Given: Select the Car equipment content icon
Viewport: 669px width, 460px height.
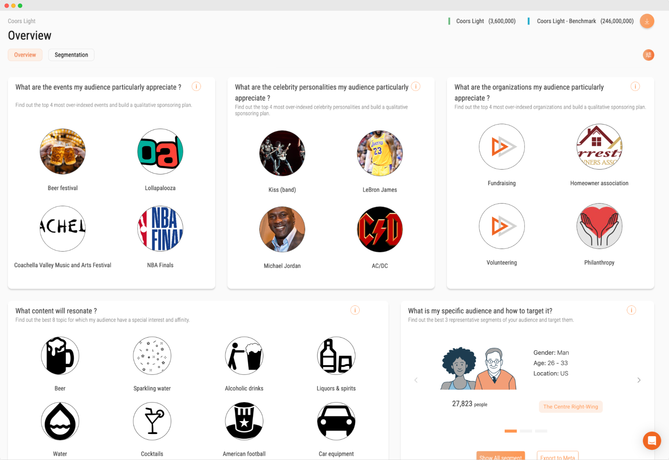Looking at the screenshot, I should pos(335,420).
